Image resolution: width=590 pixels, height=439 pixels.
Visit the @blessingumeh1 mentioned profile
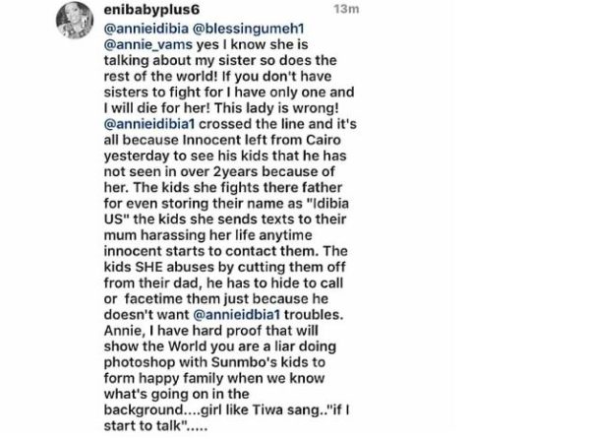(249, 29)
